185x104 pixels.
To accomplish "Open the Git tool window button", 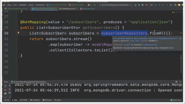I will pyautogui.click(x=7, y=100).
